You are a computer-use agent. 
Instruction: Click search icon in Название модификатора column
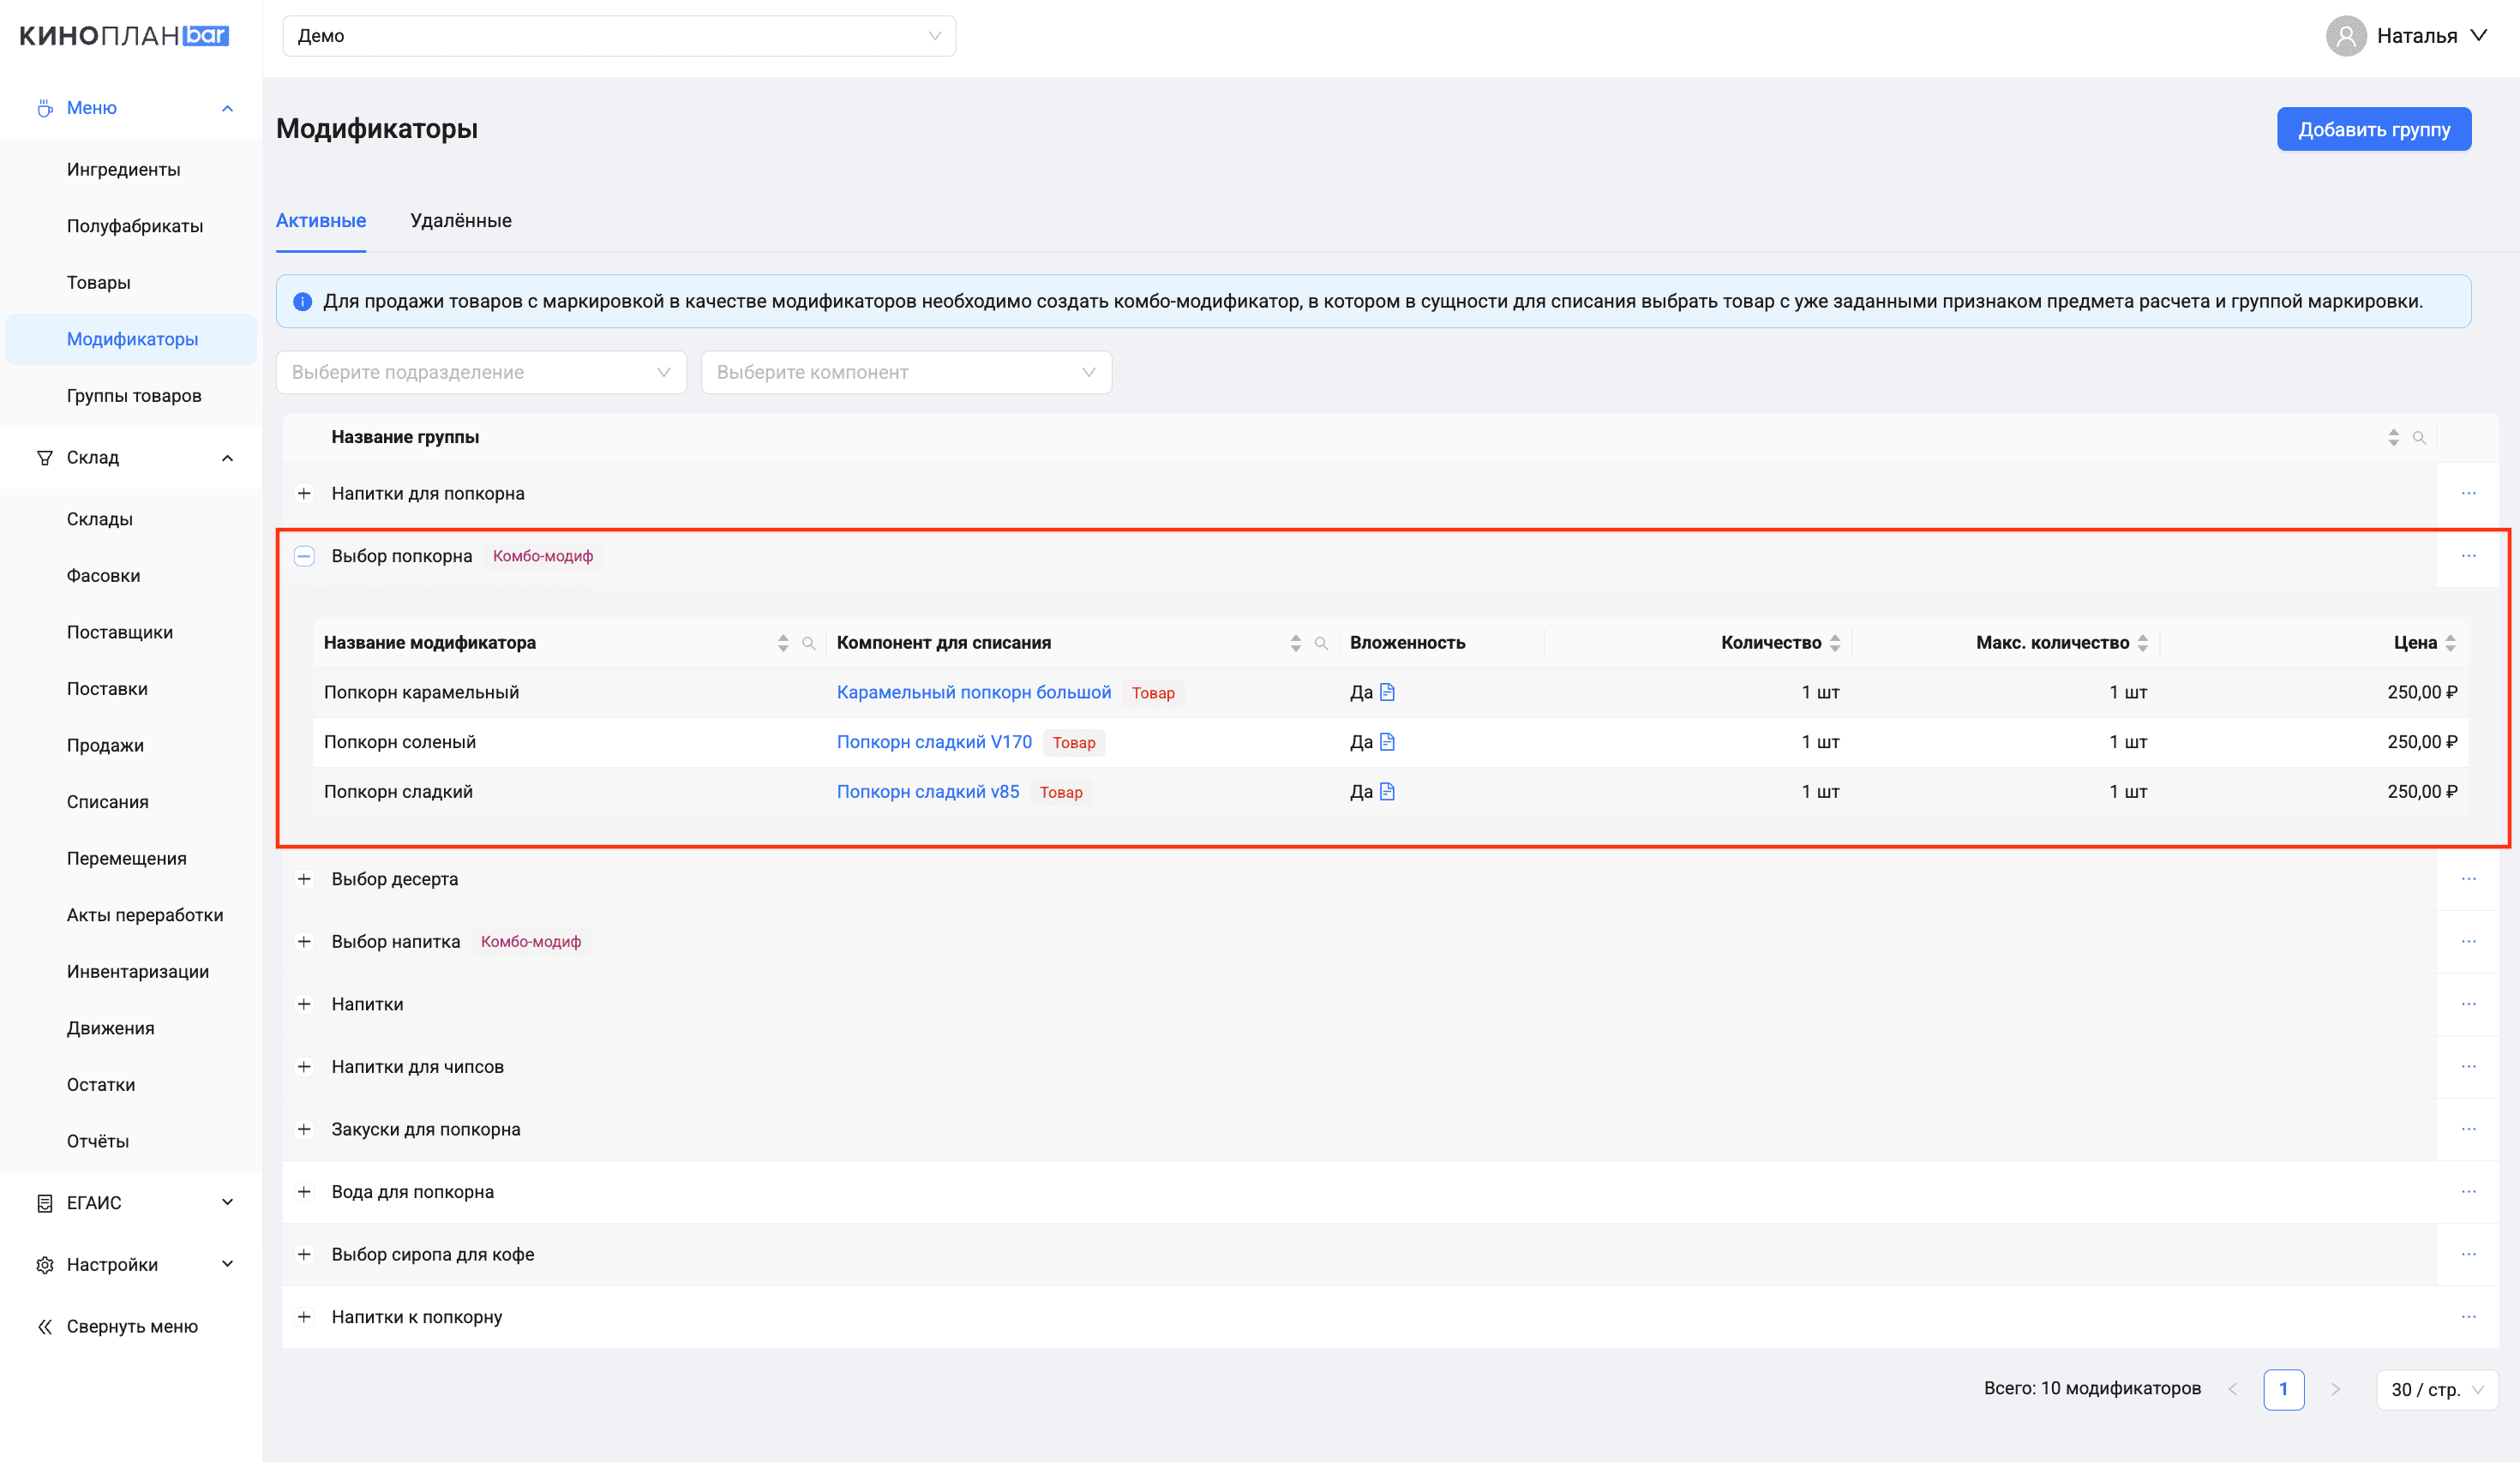pyautogui.click(x=809, y=643)
